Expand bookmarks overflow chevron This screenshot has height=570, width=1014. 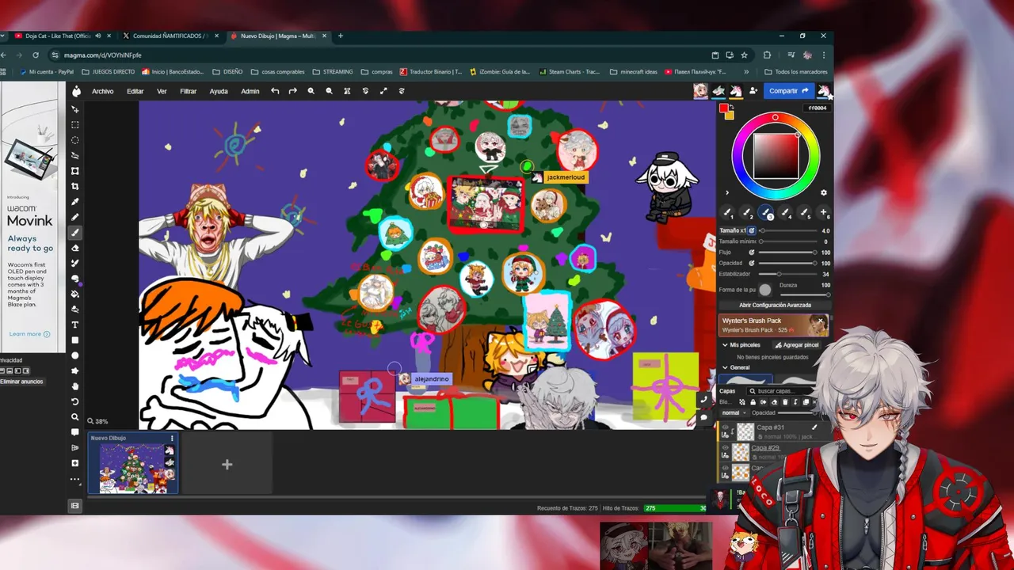(746, 72)
